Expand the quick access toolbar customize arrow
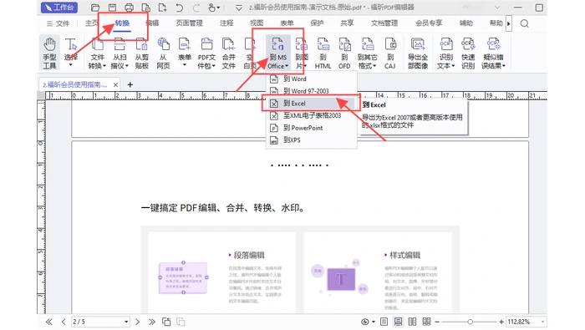This screenshot has width=585, height=330. (x=239, y=8)
